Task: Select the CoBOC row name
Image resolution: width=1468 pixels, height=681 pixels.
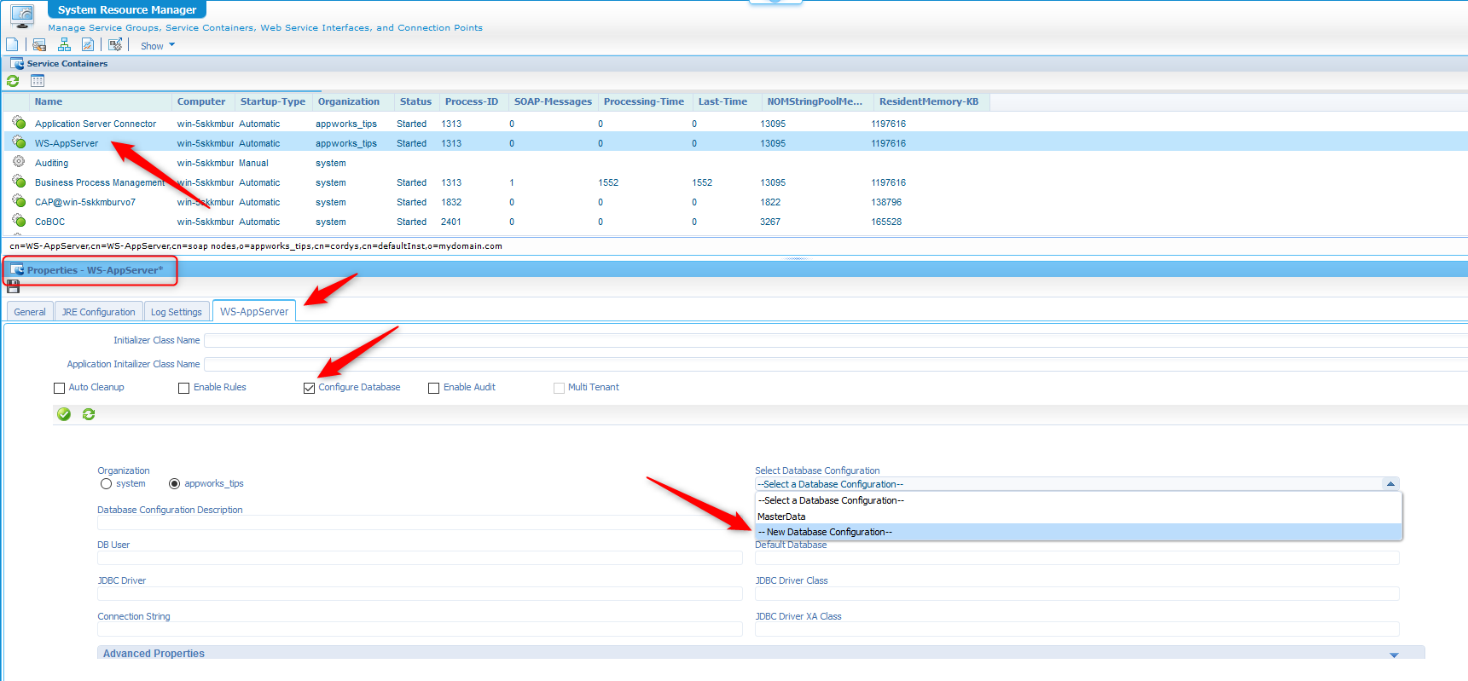Action: (49, 222)
